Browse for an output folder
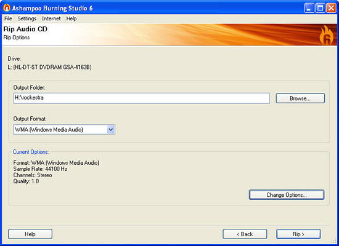This screenshot has height=246, width=339. [300, 98]
